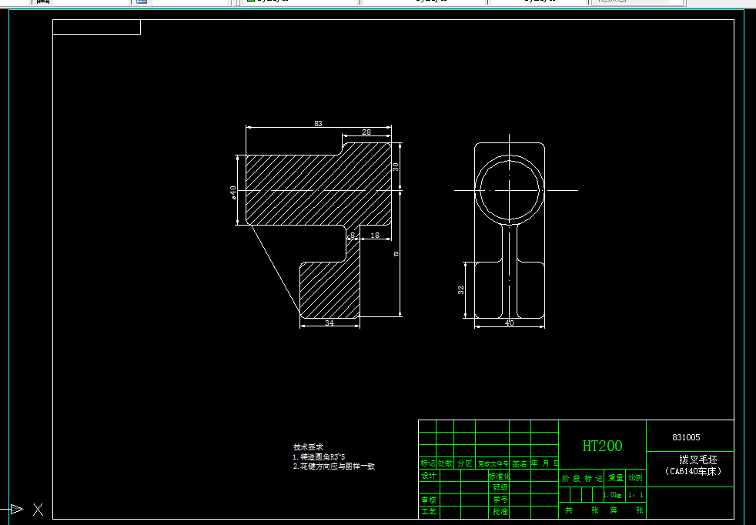Click the 重量 title block cell

[x=615, y=478]
